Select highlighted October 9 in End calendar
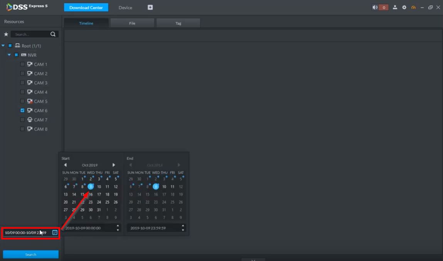This screenshot has height=261, width=443. [156, 186]
